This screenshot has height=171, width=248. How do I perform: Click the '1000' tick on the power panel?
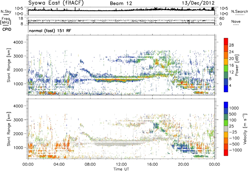point(18,84)
